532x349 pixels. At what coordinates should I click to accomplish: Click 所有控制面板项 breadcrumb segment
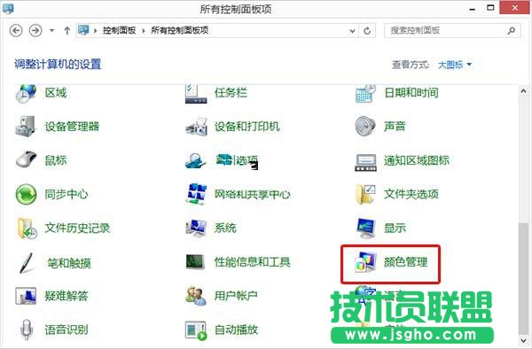pos(180,30)
